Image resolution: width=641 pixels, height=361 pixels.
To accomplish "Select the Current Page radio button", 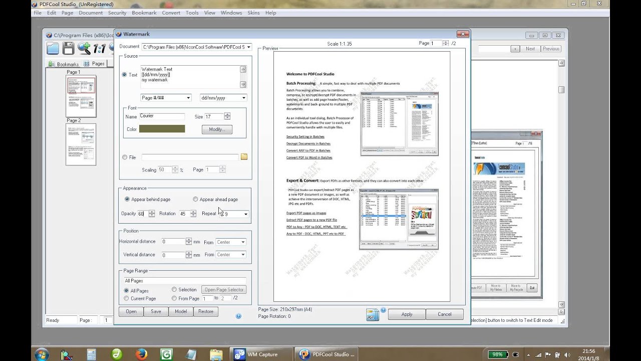I will coord(126,298).
